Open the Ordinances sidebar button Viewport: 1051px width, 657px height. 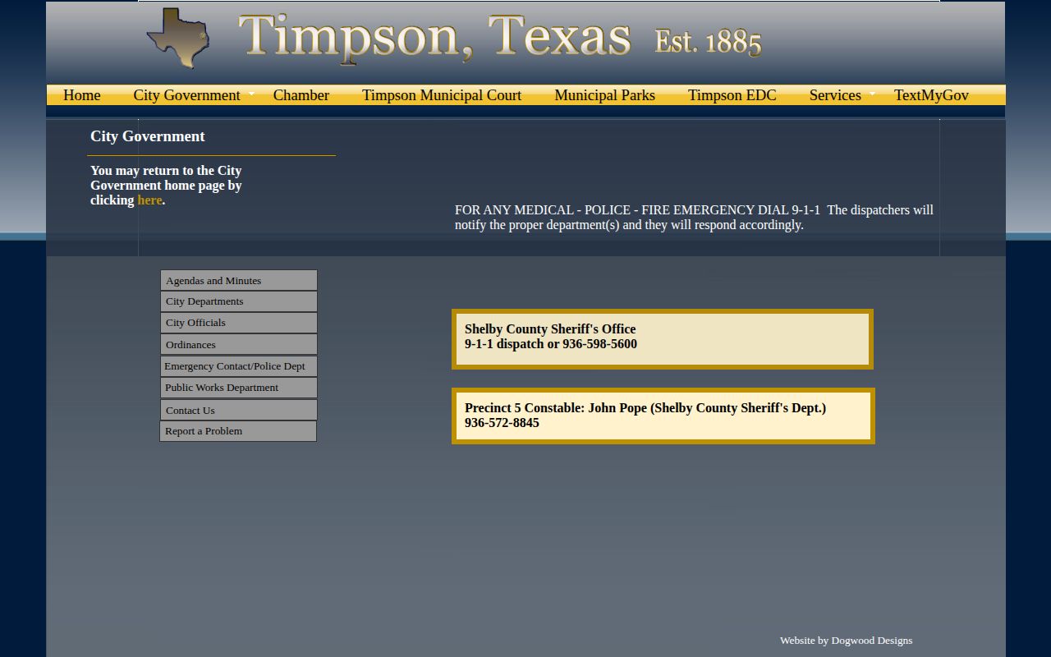point(239,344)
